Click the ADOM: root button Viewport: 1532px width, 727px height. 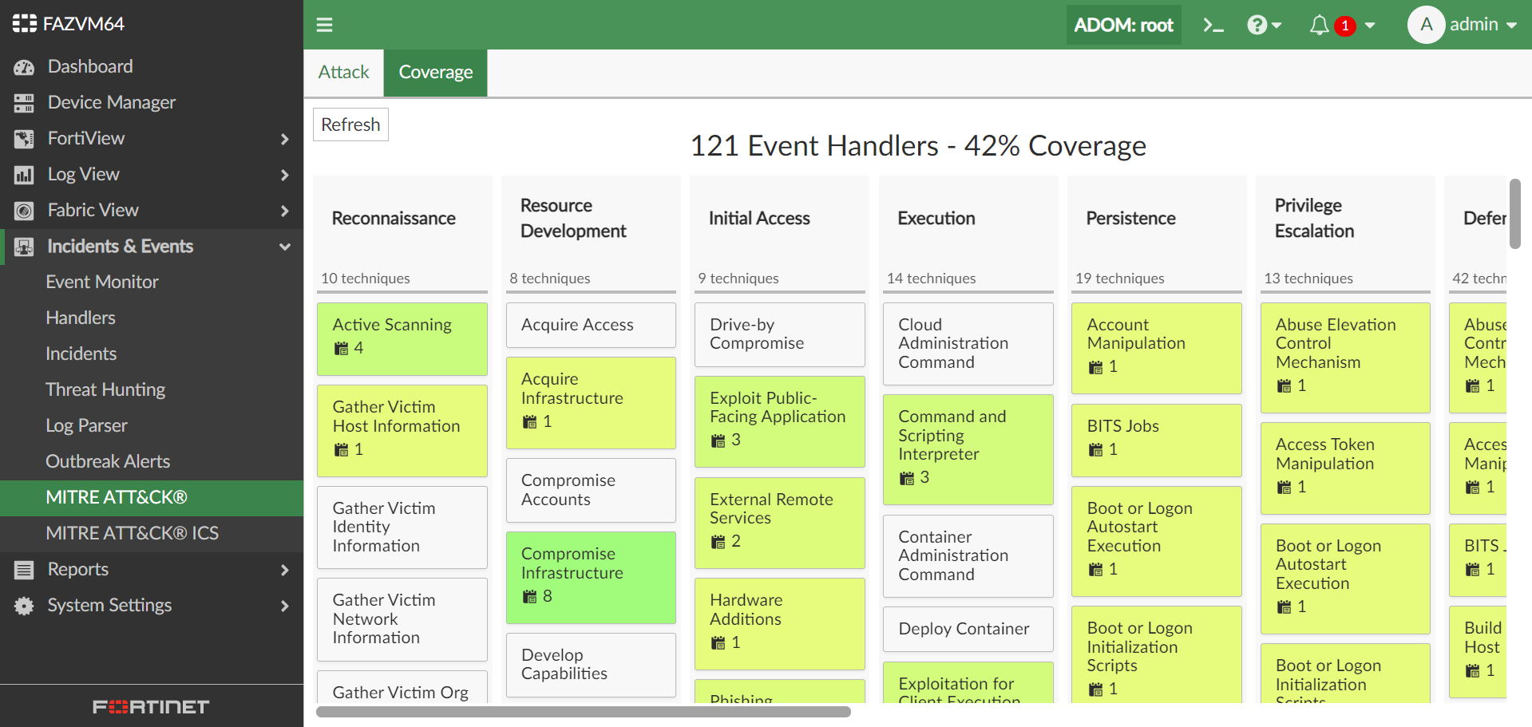(1123, 25)
